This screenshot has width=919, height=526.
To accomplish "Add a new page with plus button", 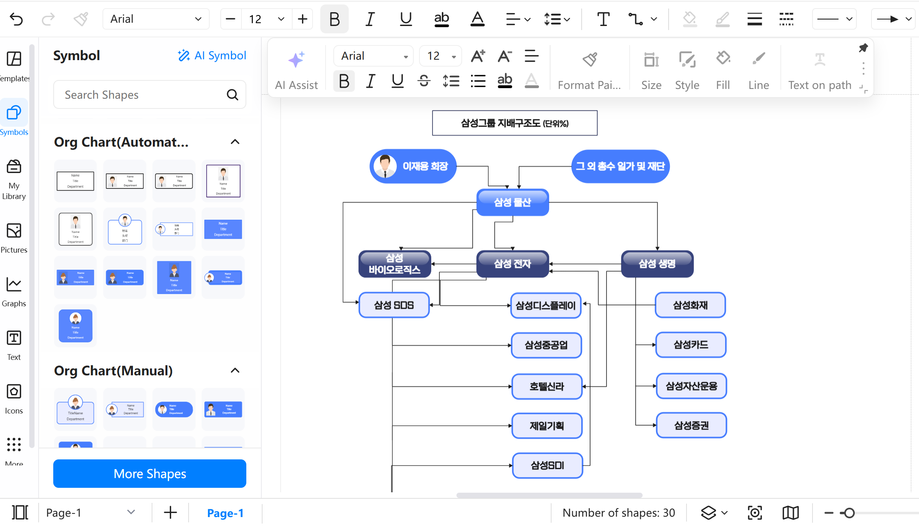I will (x=170, y=513).
